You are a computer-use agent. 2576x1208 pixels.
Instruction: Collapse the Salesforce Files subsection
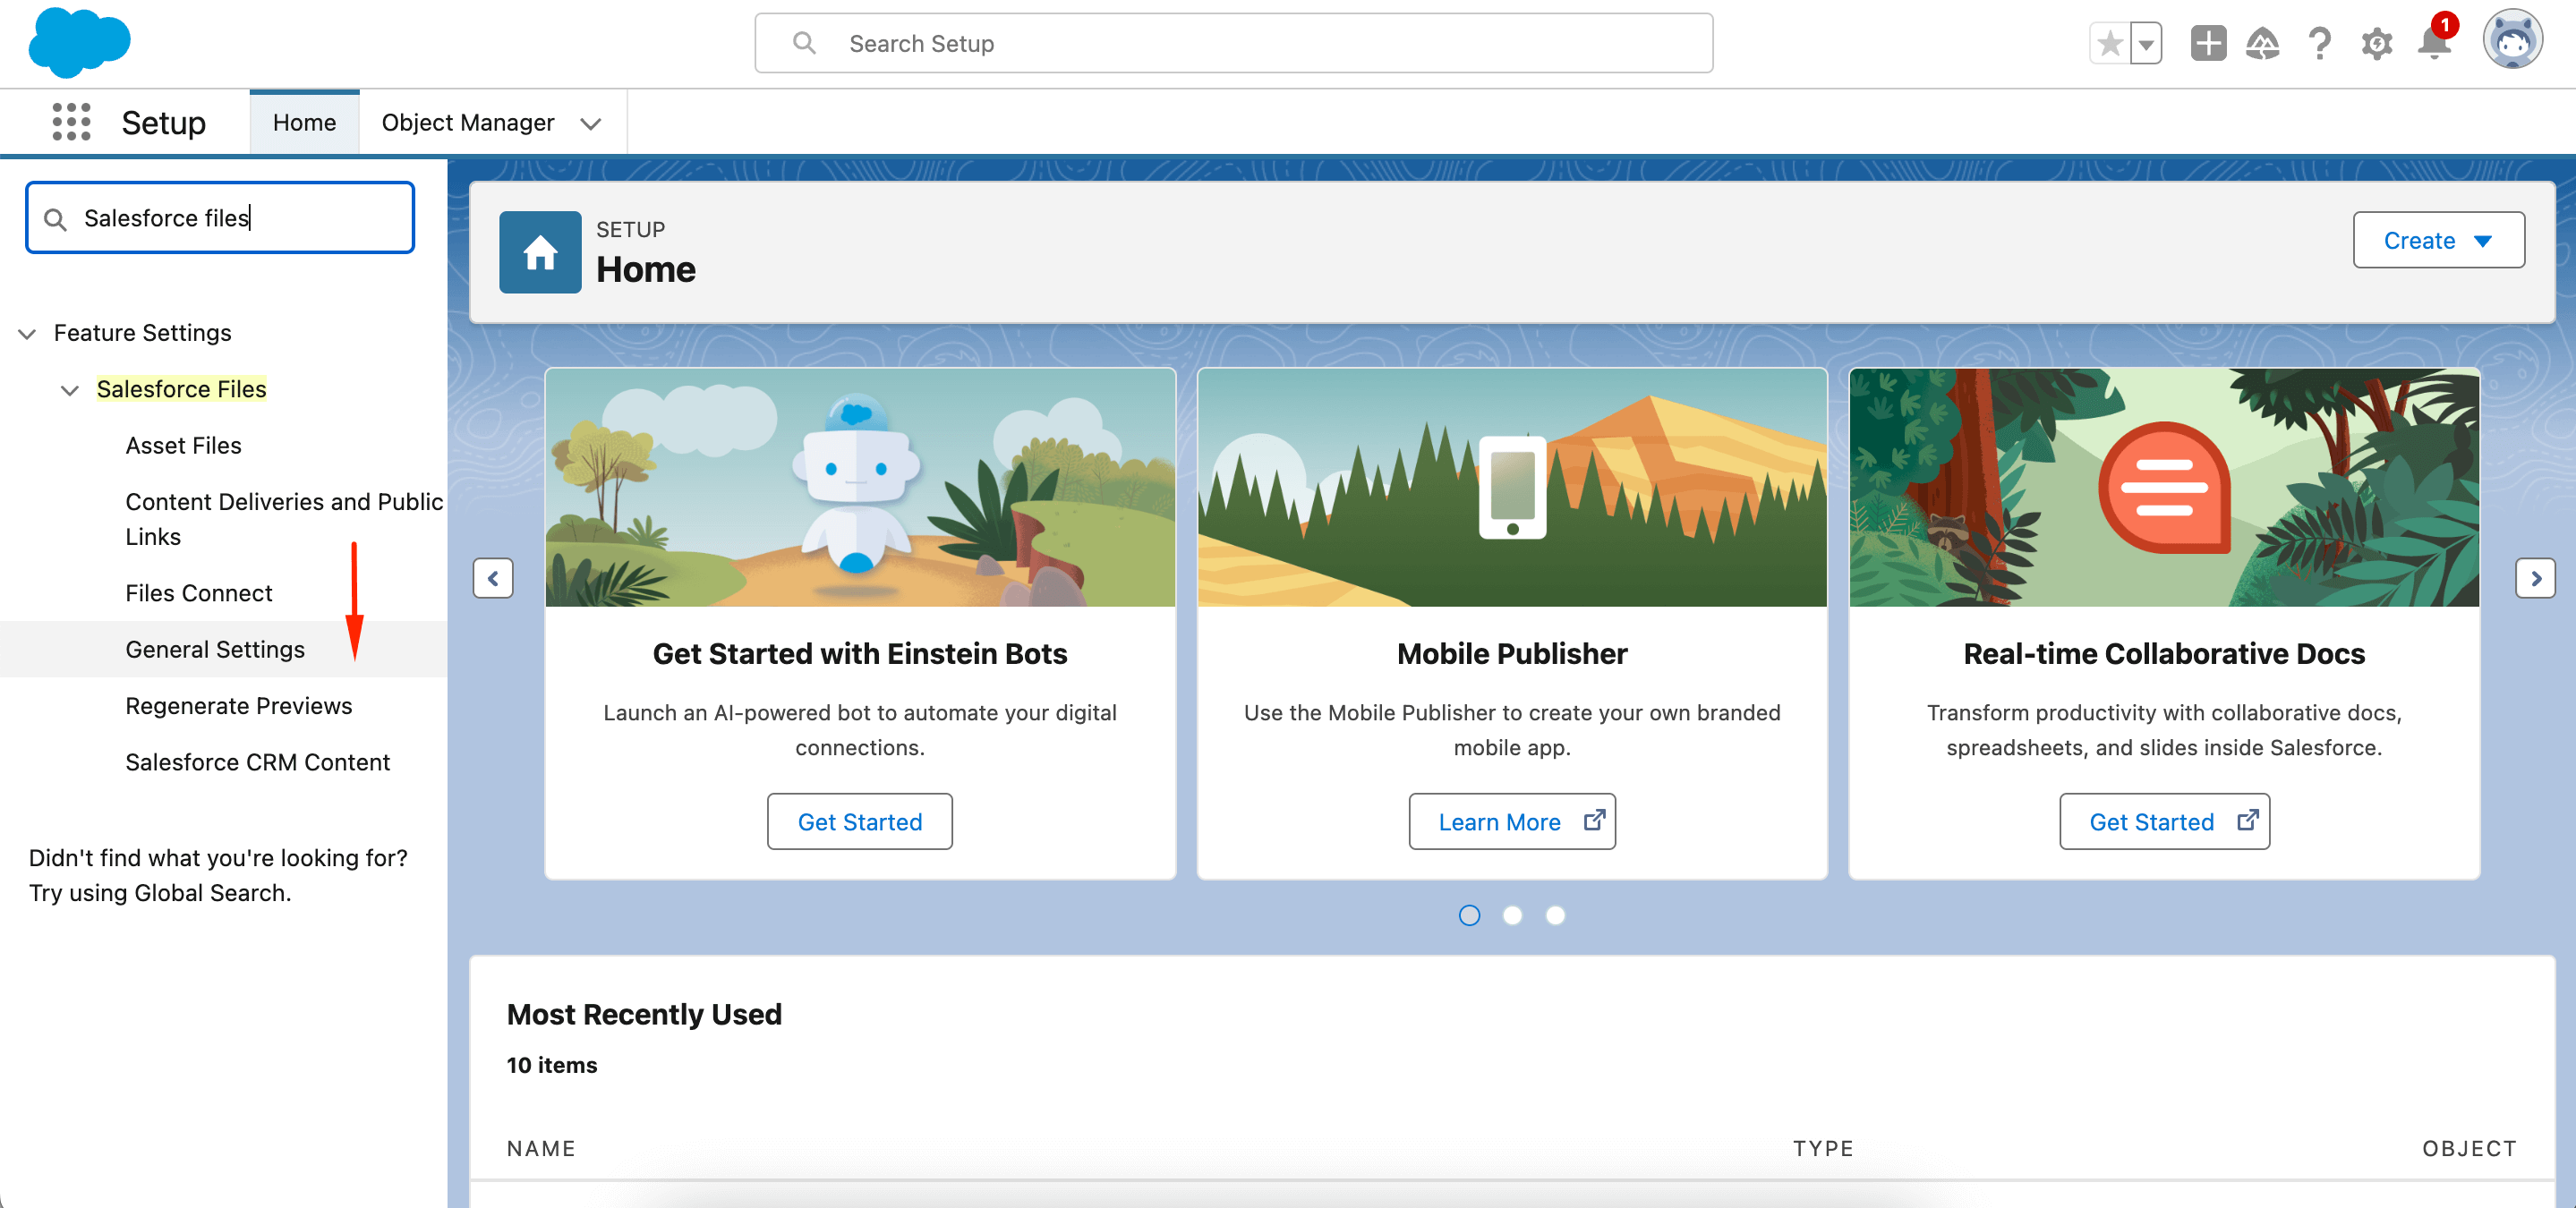point(69,389)
